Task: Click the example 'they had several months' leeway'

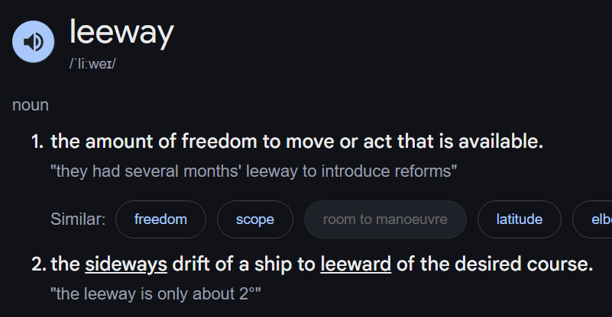Action: point(254,171)
